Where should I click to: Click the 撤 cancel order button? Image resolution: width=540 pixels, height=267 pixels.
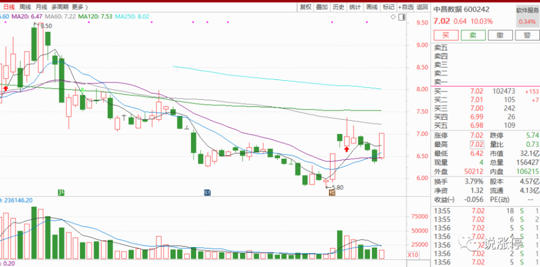pos(500,35)
